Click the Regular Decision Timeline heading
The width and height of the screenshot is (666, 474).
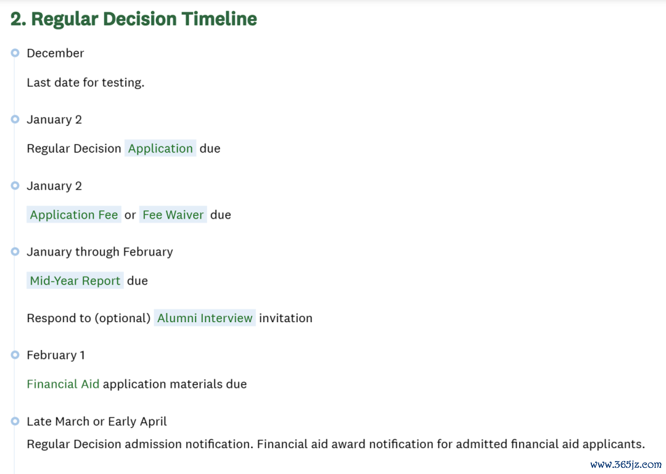[x=133, y=19]
